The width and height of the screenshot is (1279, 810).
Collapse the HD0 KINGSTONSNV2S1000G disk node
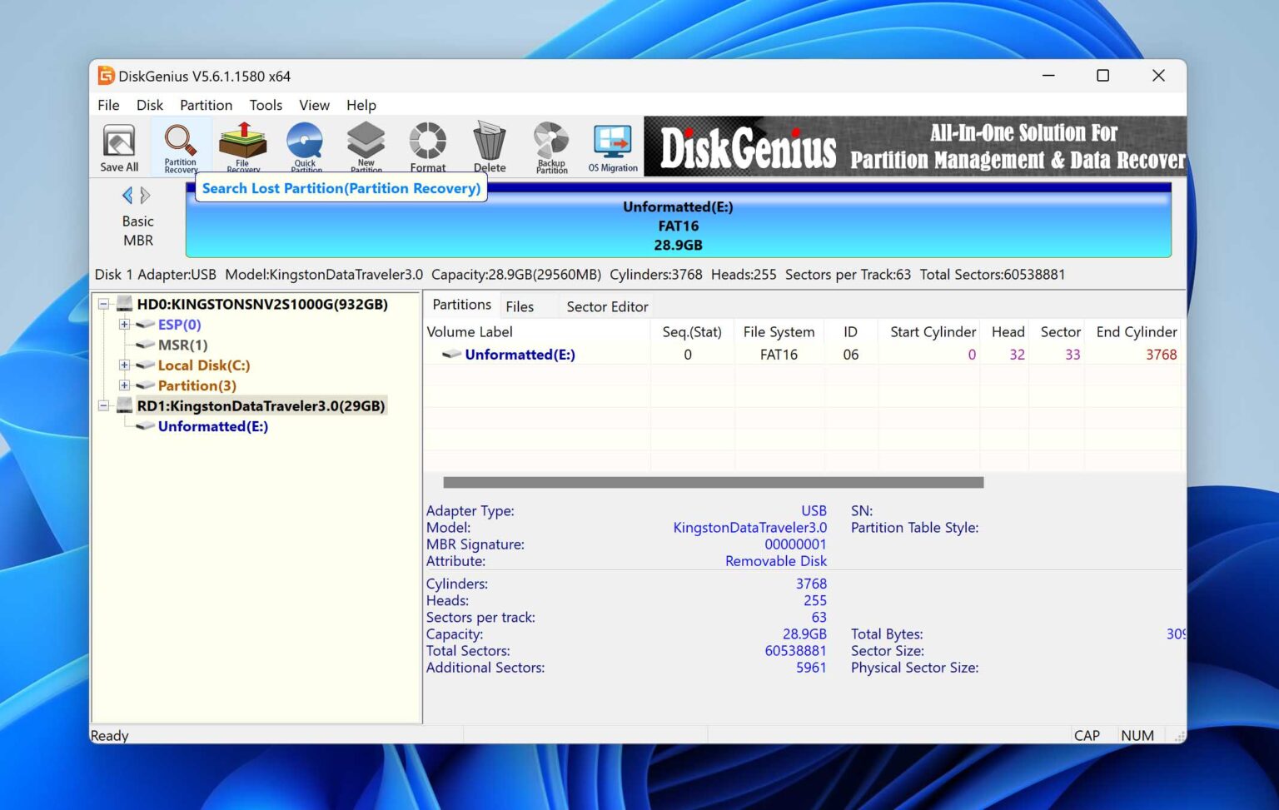click(x=103, y=304)
